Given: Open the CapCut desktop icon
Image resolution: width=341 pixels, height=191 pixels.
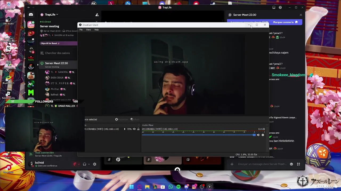Looking at the screenshot, I should [9, 50].
